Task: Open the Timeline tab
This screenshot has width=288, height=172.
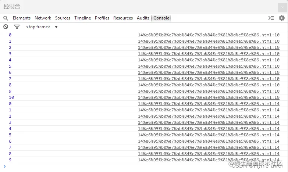Action: coord(83,18)
